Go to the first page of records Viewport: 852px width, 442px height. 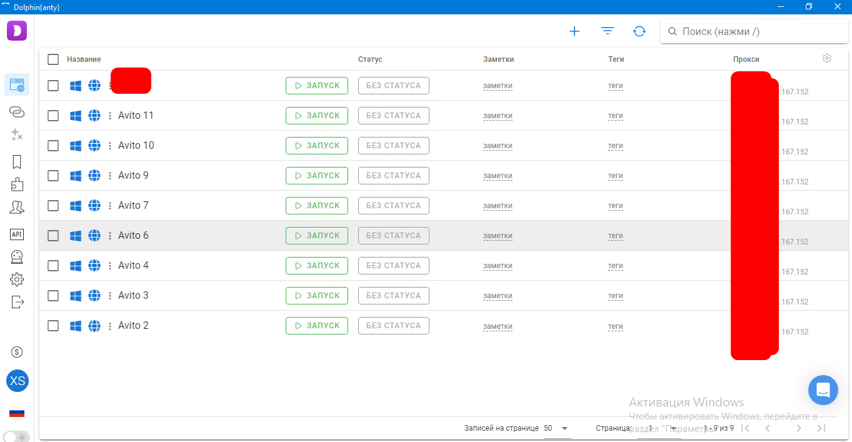pos(744,428)
